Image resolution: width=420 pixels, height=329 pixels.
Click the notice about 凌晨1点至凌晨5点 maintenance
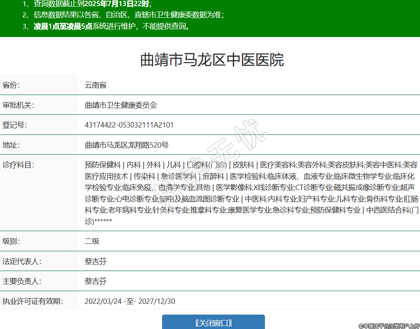coord(111,27)
